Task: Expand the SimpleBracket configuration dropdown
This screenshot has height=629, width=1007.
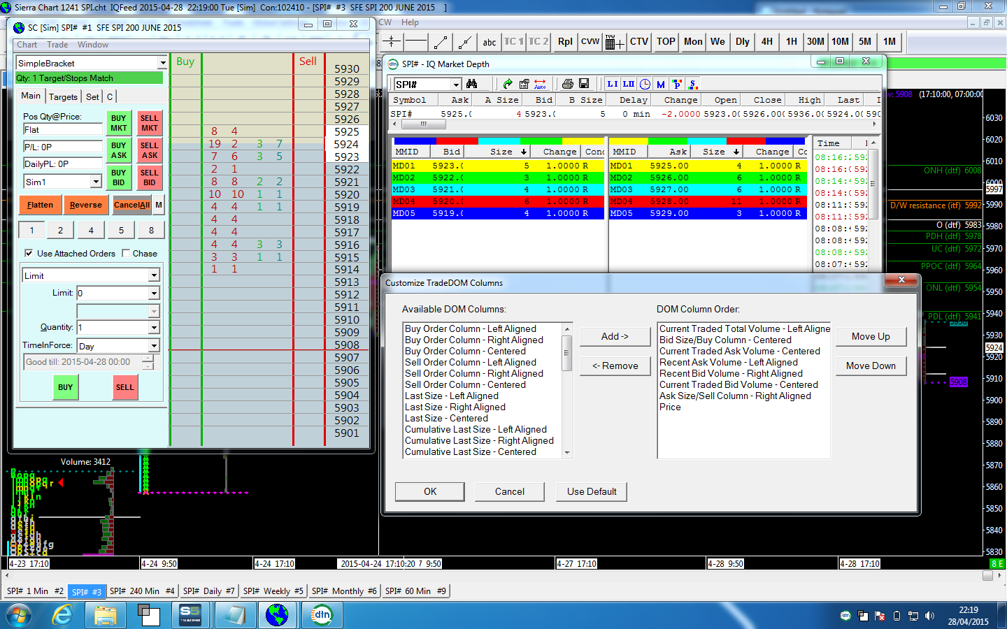Action: click(162, 63)
